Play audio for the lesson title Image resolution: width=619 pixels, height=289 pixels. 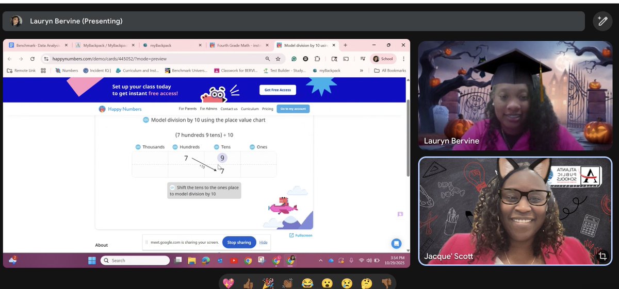click(x=146, y=120)
